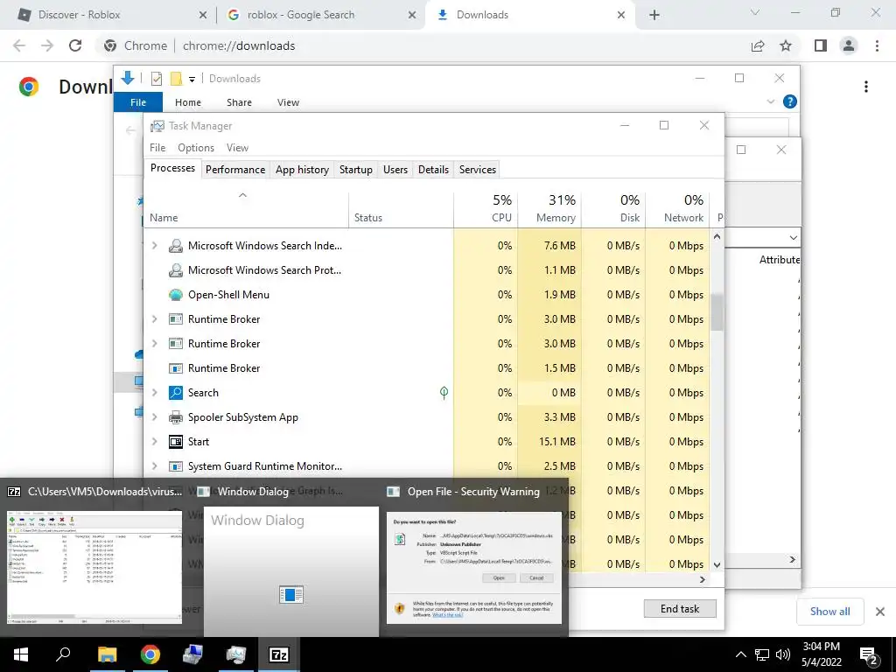Expand the Search process row
896x672 pixels.
pos(154,393)
